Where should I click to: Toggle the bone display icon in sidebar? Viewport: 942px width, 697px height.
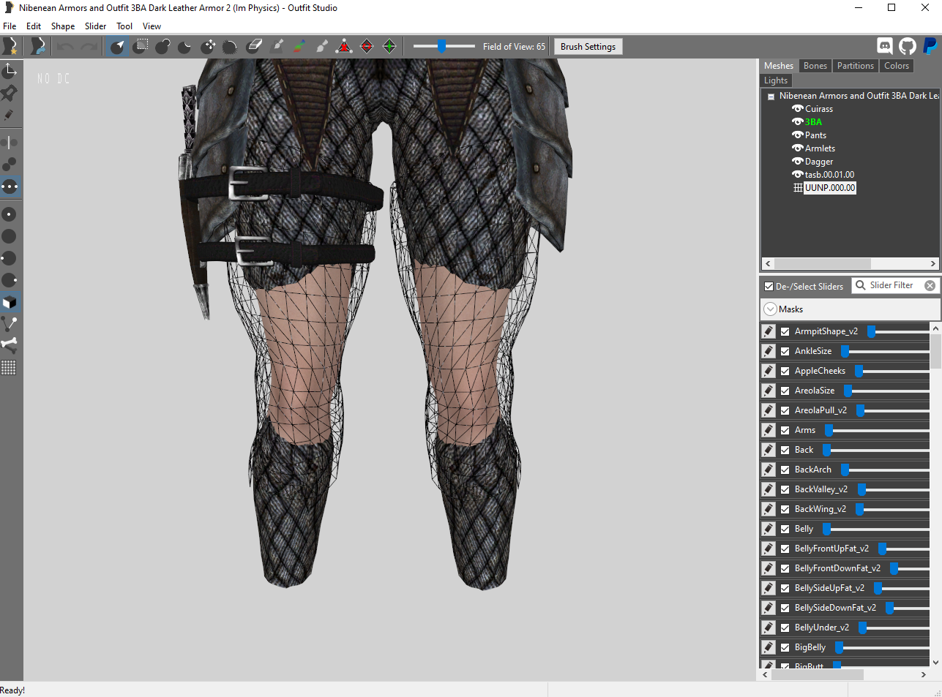(x=9, y=344)
